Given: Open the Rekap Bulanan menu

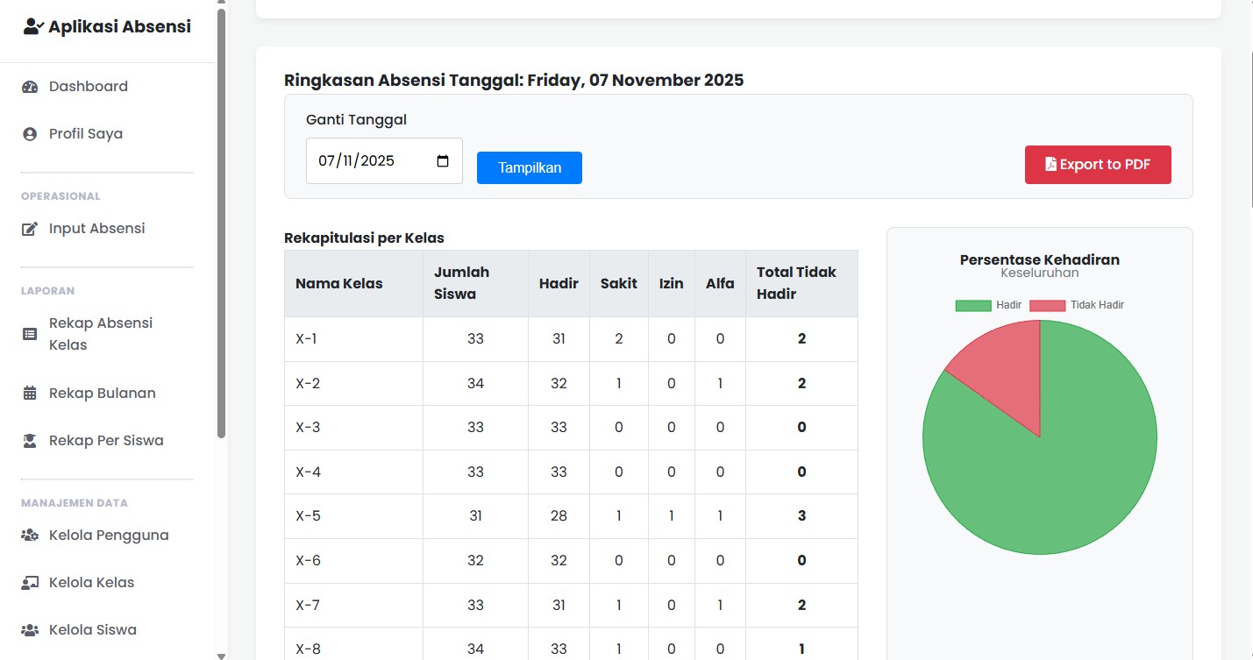Looking at the screenshot, I should coord(102,394).
